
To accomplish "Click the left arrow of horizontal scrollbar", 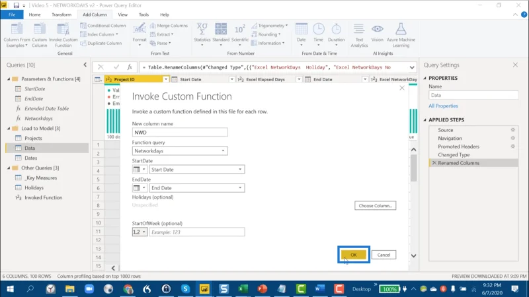I will click(113, 268).
